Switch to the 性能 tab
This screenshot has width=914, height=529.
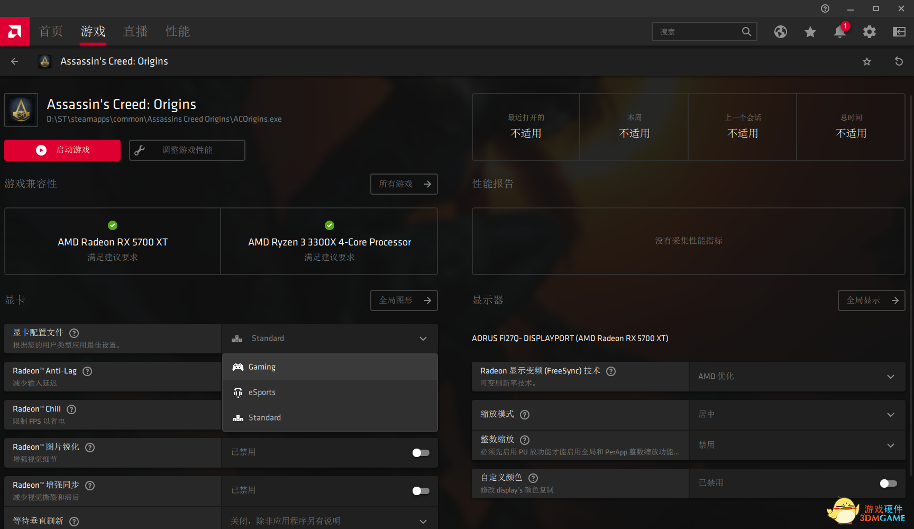(178, 31)
